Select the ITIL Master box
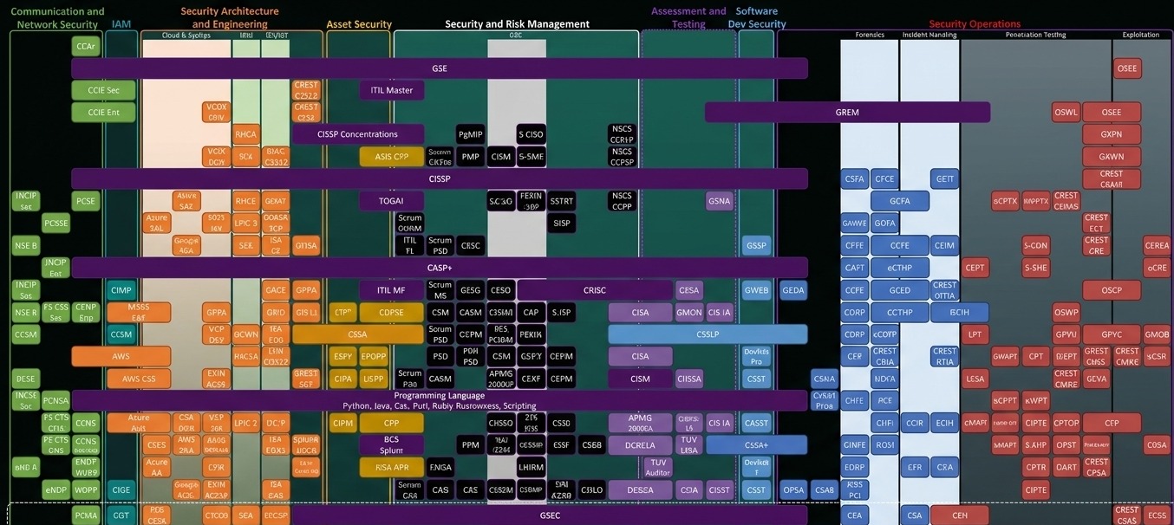The width and height of the screenshot is (1174, 525). tap(392, 90)
